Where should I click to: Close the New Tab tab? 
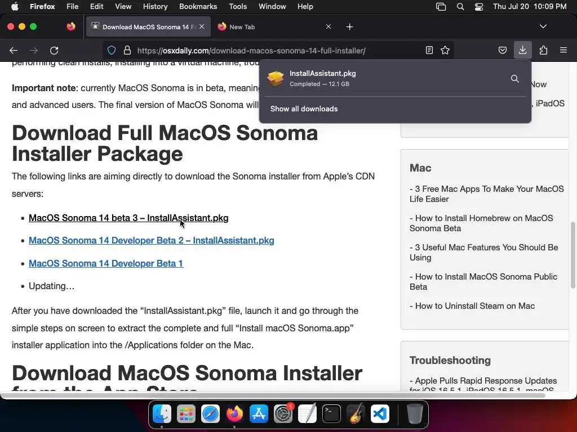tap(329, 26)
